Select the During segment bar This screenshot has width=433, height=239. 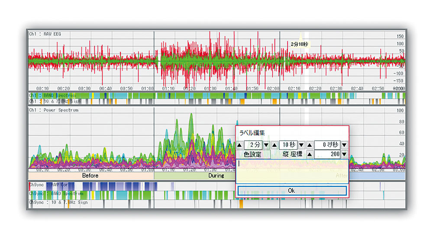(x=195, y=176)
